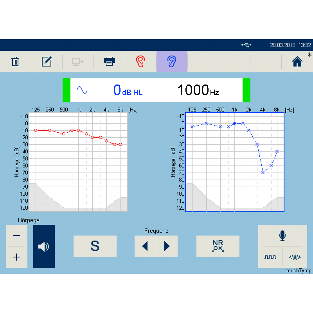313x313 pixels.
Task: Click the trash can delete icon
Action: click(x=15, y=61)
